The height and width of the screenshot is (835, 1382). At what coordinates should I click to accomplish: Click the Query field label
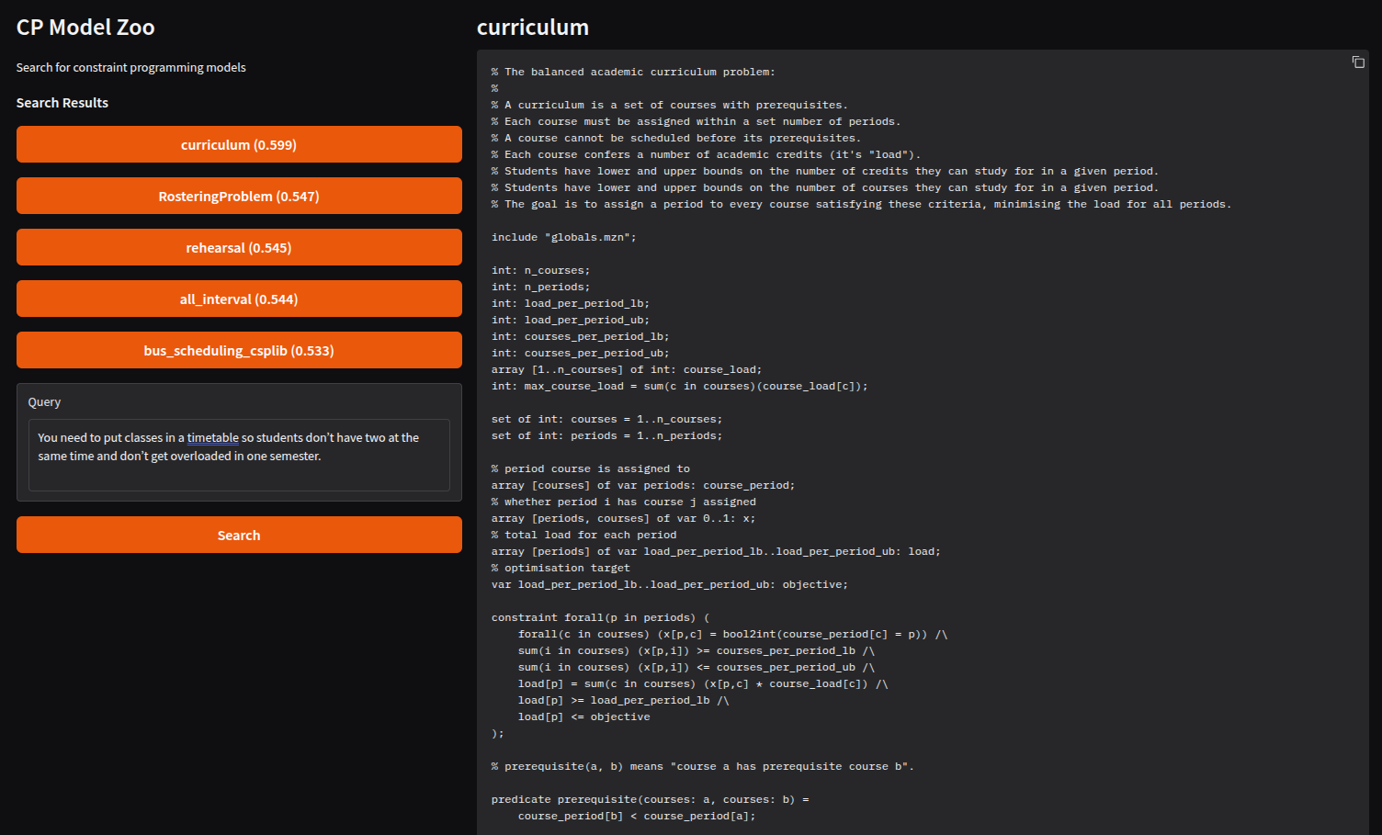point(44,402)
